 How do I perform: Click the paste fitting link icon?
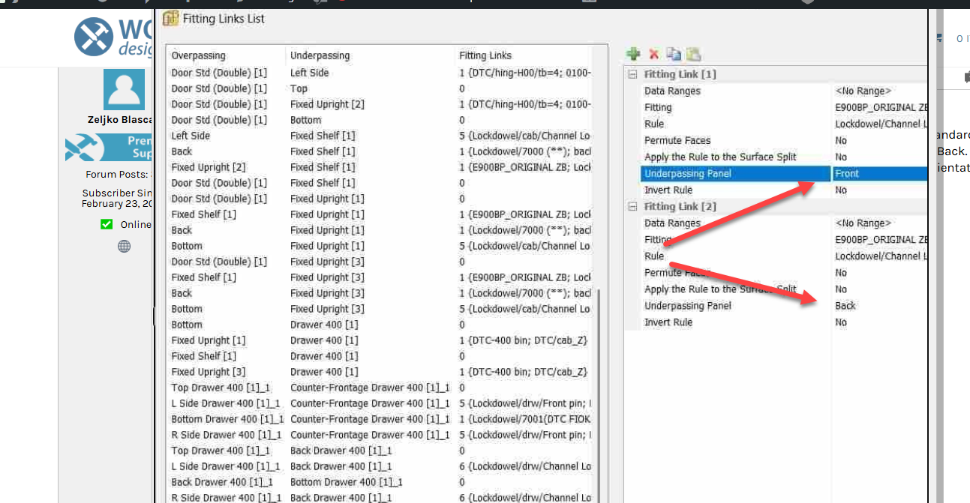(x=693, y=54)
